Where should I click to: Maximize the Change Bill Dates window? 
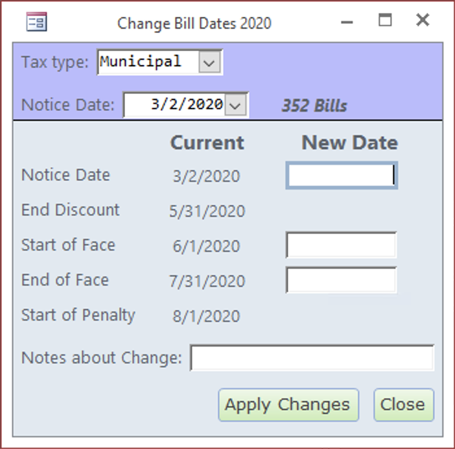click(x=385, y=20)
